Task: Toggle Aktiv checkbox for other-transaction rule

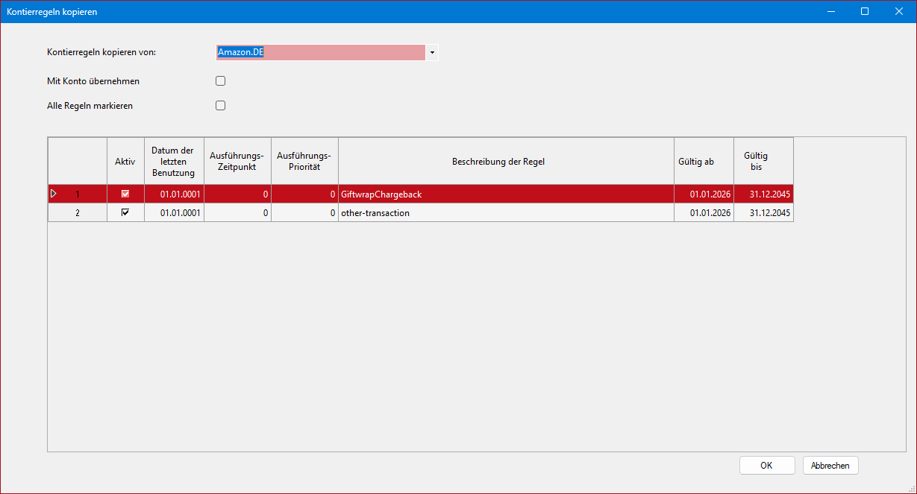Action: click(x=125, y=212)
